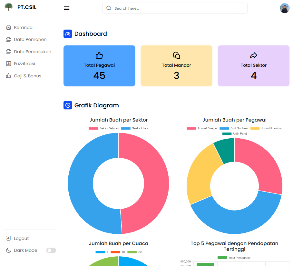The image size is (293, 266).
Task: Click the Dark Mode label
Action: click(25, 250)
